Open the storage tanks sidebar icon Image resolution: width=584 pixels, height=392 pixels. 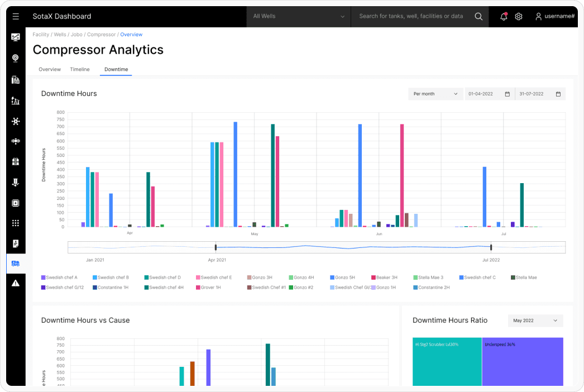point(16,161)
